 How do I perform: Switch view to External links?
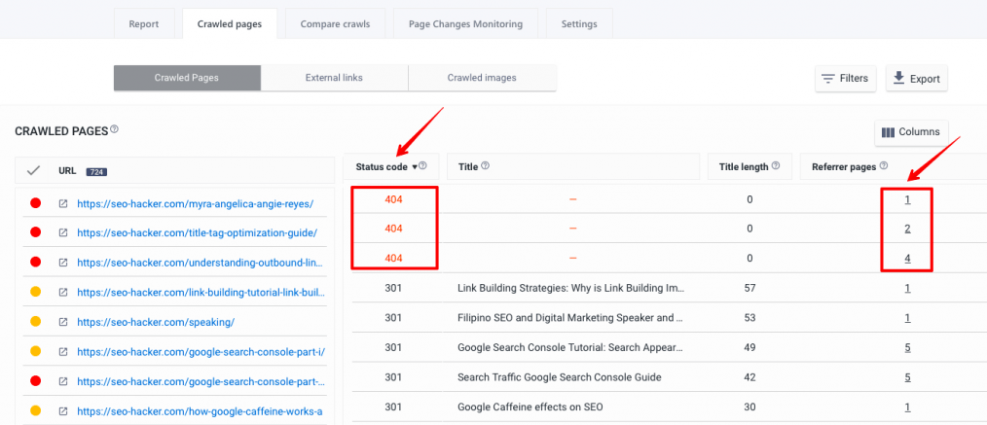tap(334, 78)
